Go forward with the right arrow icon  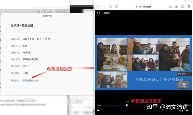click(x=104, y=7)
